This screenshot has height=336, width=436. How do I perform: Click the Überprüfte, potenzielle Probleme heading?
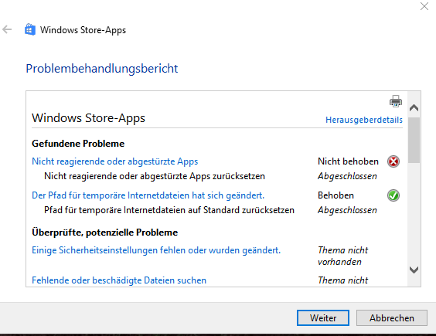(105, 232)
